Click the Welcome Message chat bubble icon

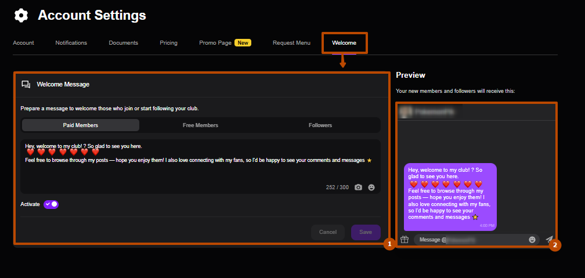(x=26, y=84)
